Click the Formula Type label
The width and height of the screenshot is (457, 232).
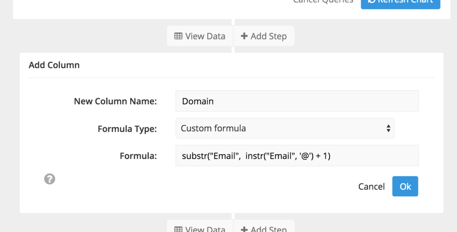[128, 129]
